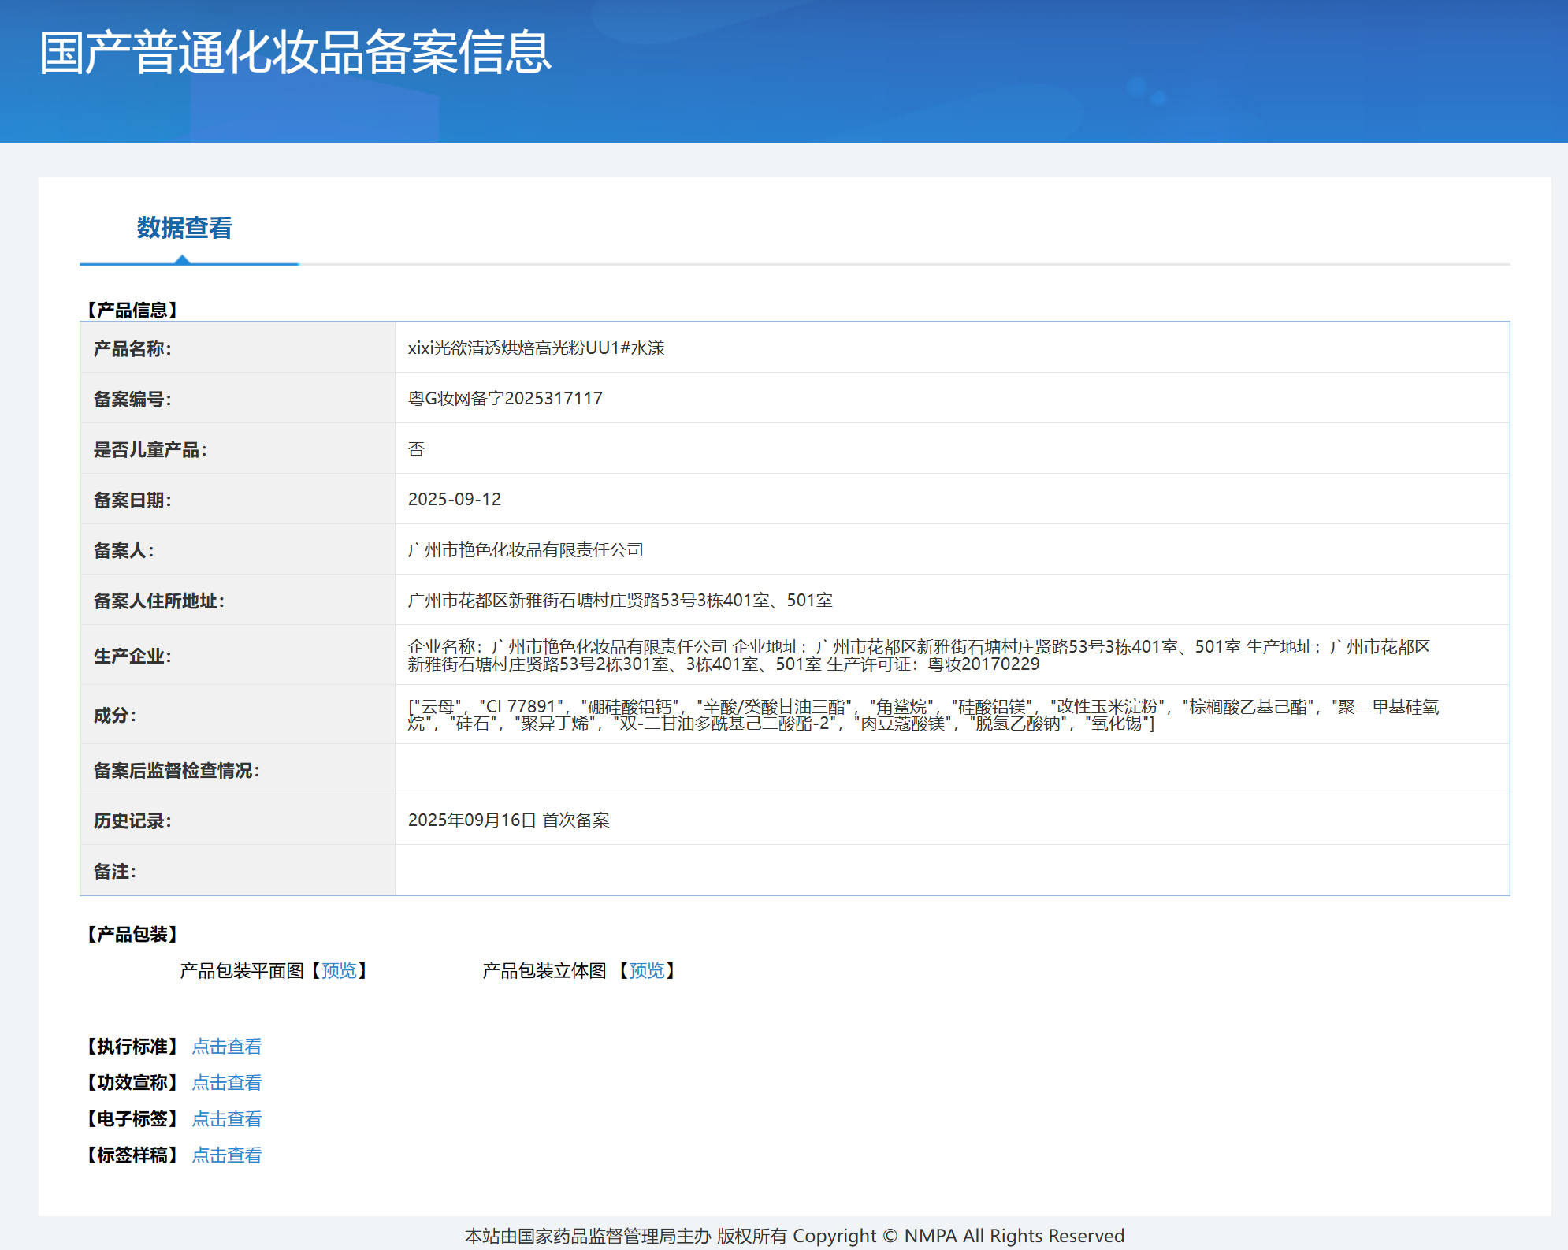Screen dimensions: 1568x1250
Task: Click the 国产普通化妆品备案信息 page title
Action: pos(295,53)
